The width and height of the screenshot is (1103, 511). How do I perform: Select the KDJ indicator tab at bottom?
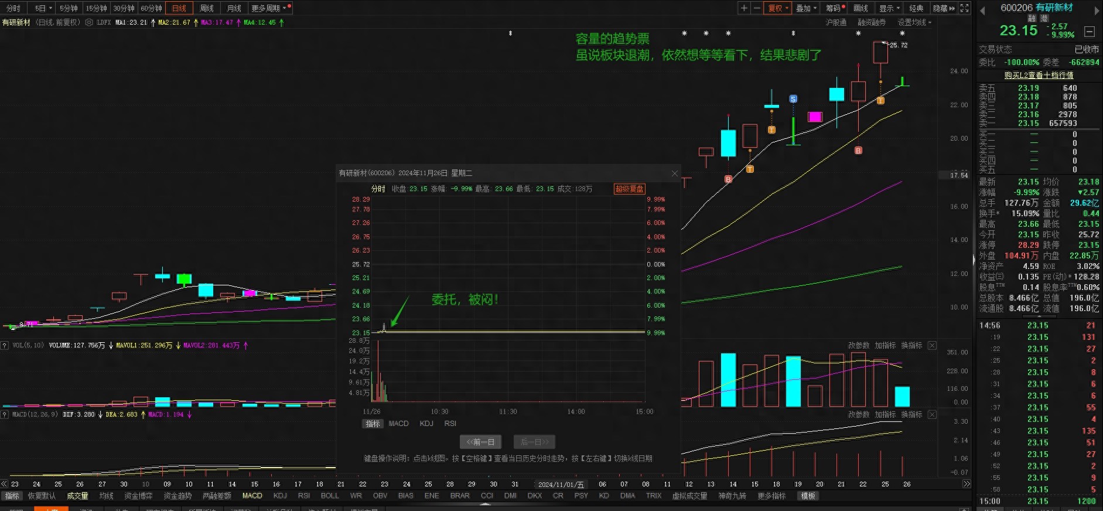[x=280, y=496]
